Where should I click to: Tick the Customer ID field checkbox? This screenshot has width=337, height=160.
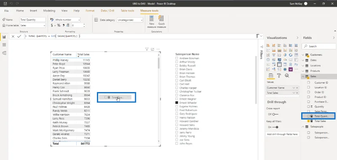(309, 82)
